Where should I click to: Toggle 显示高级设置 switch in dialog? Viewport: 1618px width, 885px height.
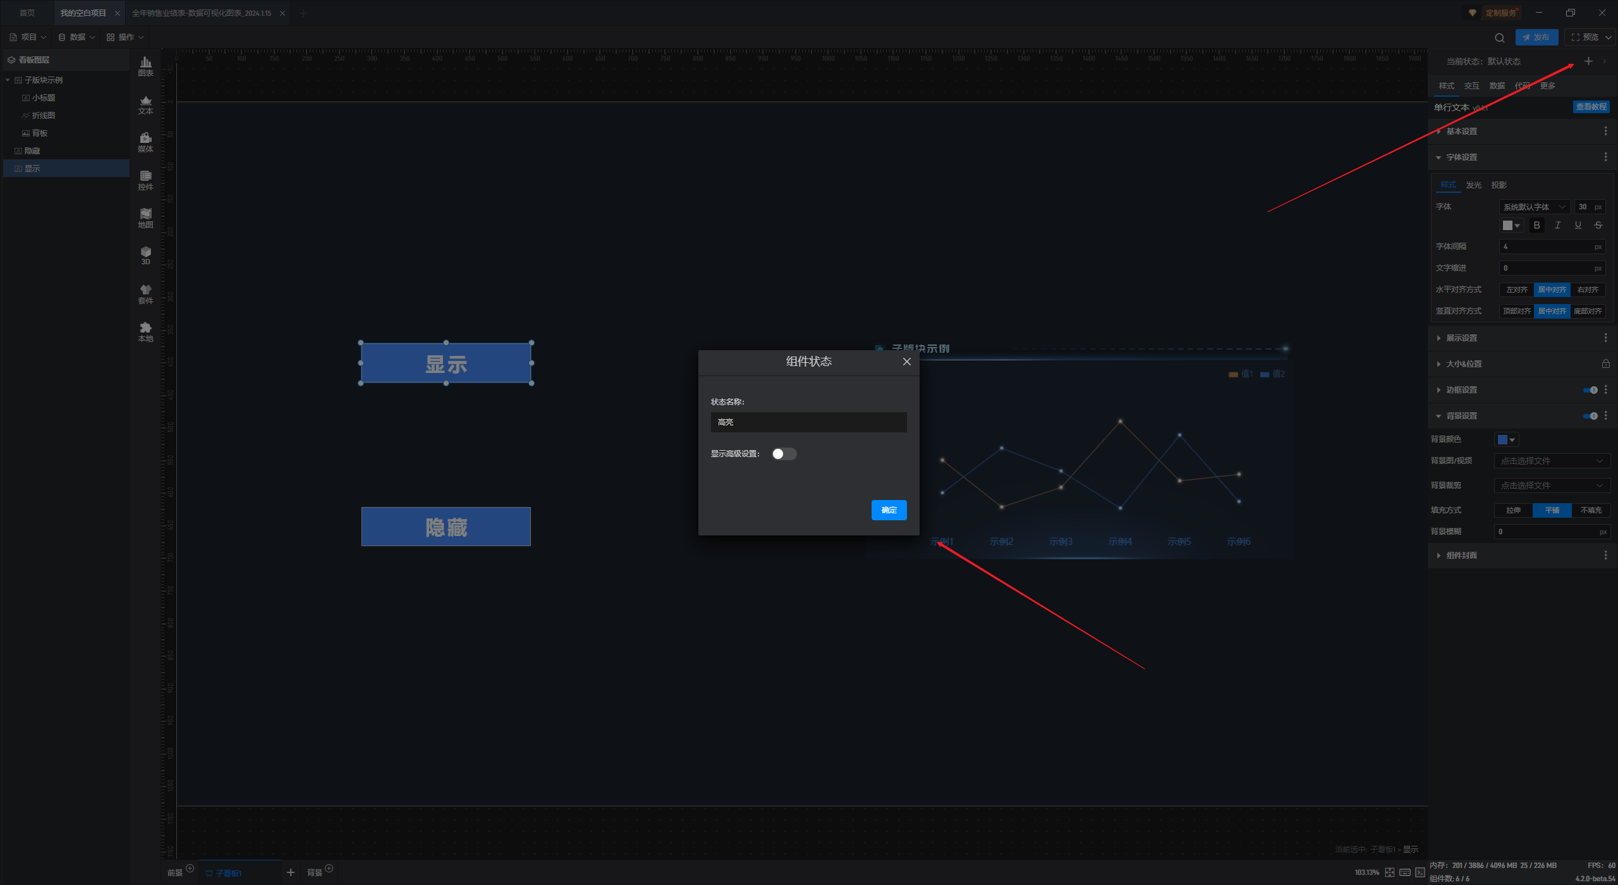click(x=784, y=454)
